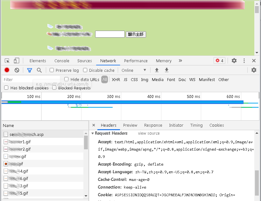Import a HAR file
This screenshot has width=261, height=201.
coord(156,70)
